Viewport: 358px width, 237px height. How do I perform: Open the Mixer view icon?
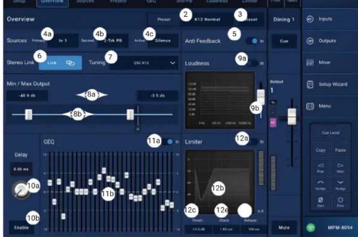tap(310, 62)
